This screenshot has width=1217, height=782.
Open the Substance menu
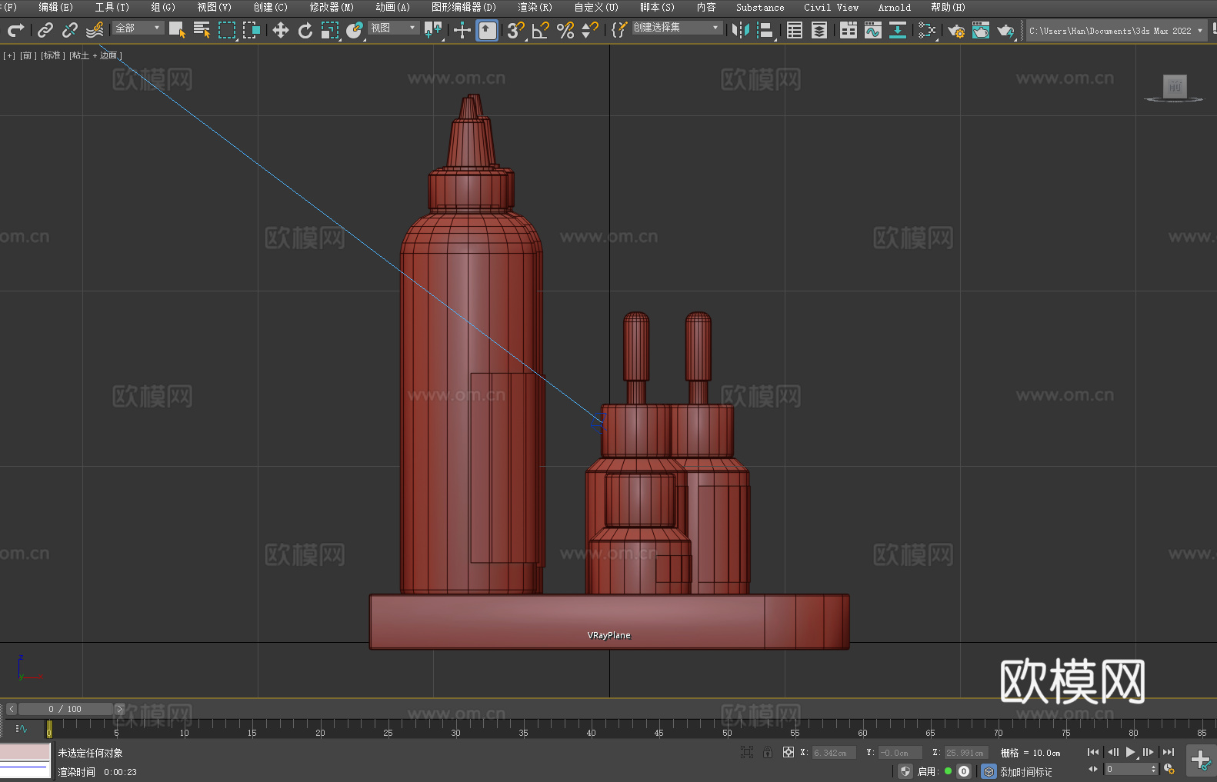tap(760, 7)
